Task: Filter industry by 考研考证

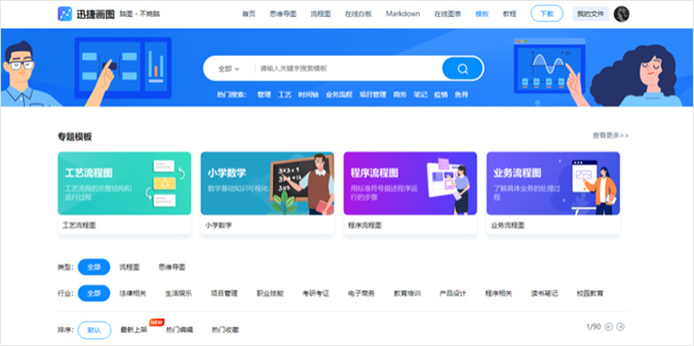Action: [316, 294]
